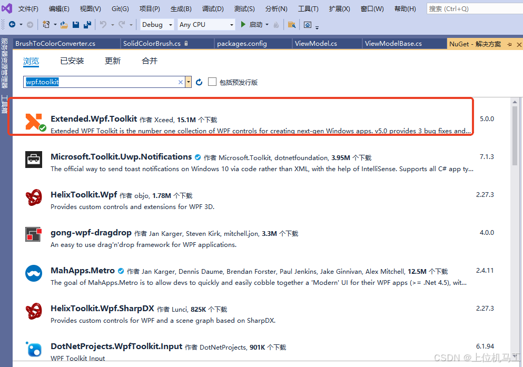Open the 服务器资源管理器 side panel
This screenshot has height=367, width=523.
pos(4,63)
